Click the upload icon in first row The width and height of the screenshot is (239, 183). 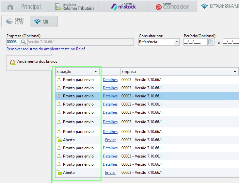[59, 80]
